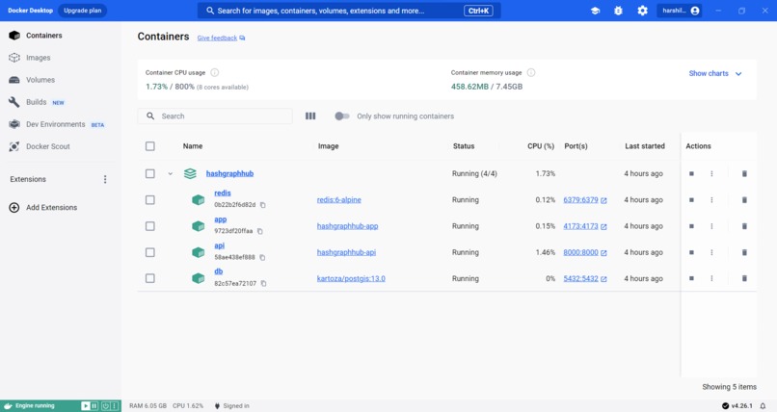Tick the checkbox for the redis container
Screen dimensions: 777x412
pyautogui.click(x=150, y=200)
